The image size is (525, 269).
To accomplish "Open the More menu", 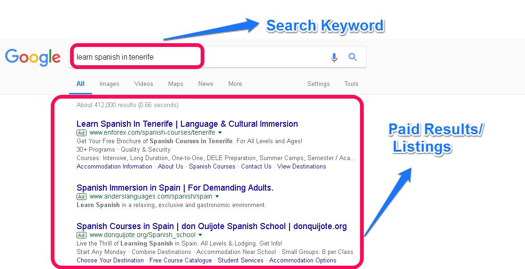I will pyautogui.click(x=235, y=84).
